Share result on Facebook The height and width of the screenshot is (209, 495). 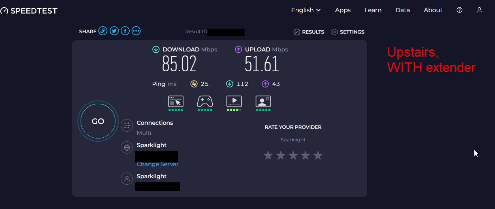[x=125, y=31]
